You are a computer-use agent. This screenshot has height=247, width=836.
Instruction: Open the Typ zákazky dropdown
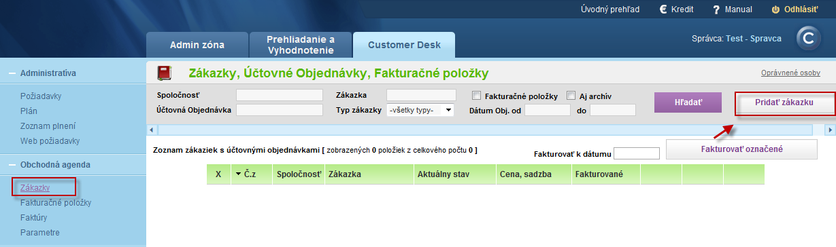click(420, 110)
